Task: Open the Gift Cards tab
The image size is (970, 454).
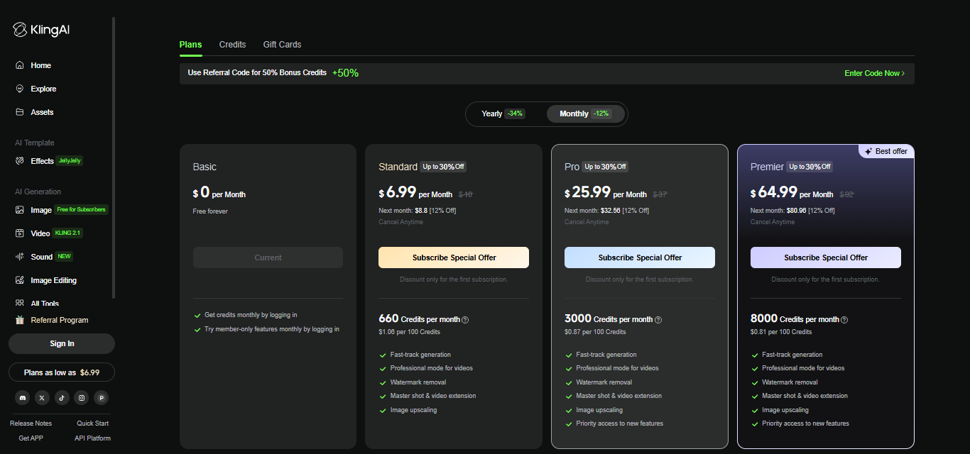Action: click(282, 44)
